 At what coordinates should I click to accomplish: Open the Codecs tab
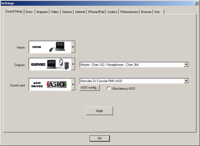[x=112, y=12]
